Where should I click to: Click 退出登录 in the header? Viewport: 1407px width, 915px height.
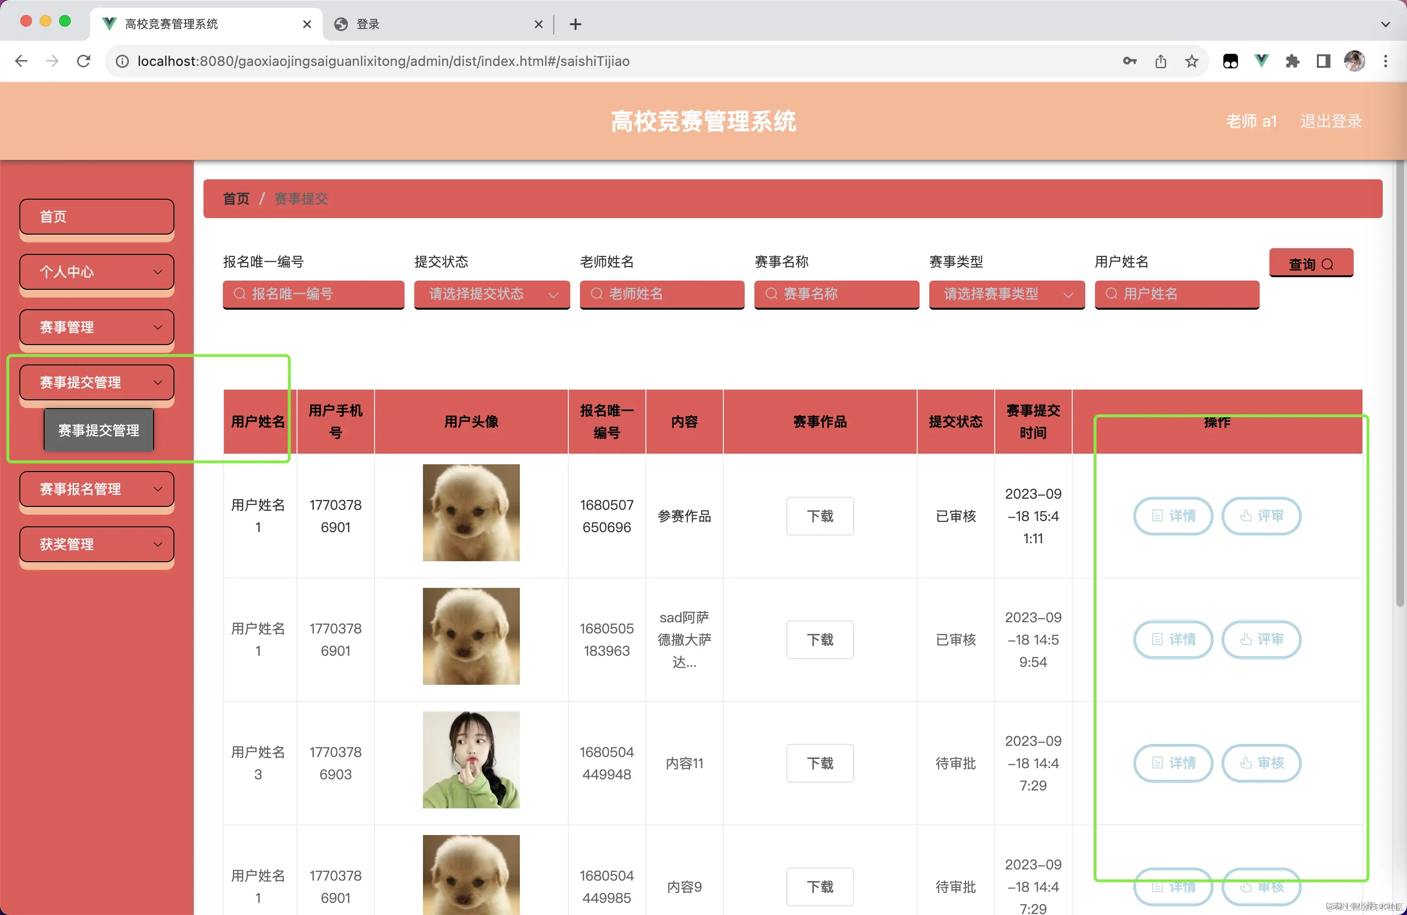[x=1330, y=121]
